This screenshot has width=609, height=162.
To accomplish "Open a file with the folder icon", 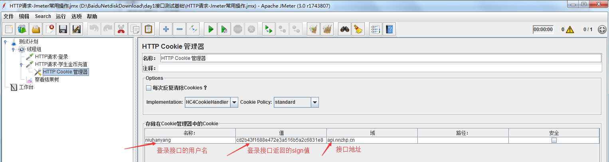I will click(x=36, y=29).
